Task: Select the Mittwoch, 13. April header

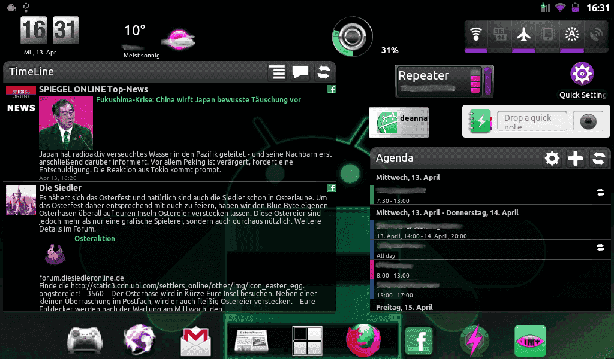Action: pos(408,177)
